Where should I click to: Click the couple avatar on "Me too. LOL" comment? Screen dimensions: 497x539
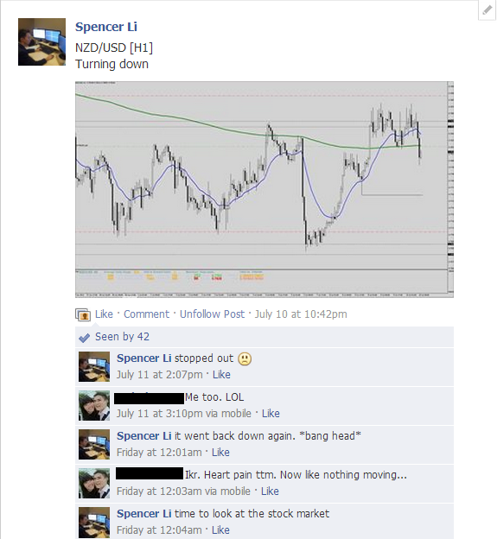pos(94,405)
